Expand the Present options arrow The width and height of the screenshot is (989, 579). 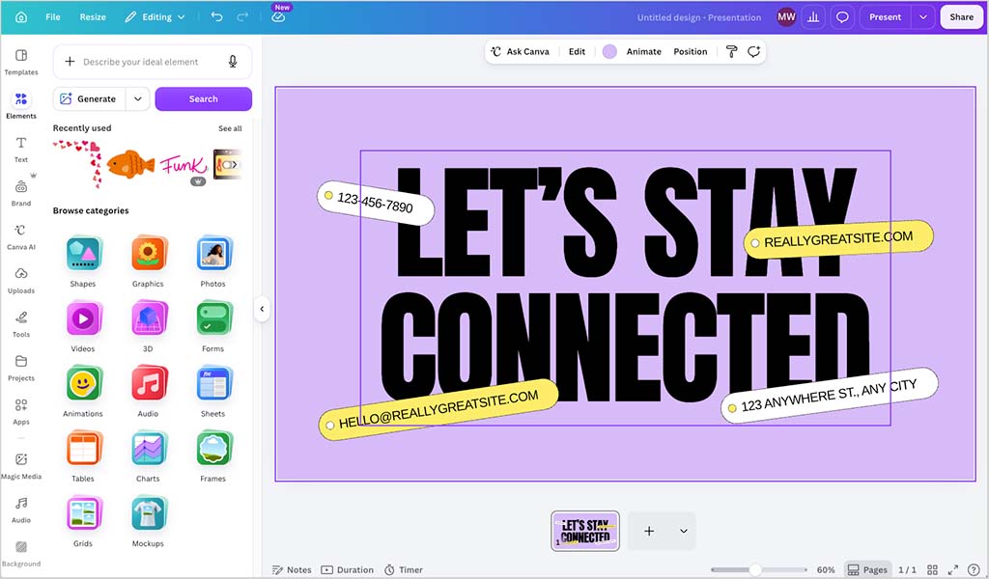click(922, 17)
